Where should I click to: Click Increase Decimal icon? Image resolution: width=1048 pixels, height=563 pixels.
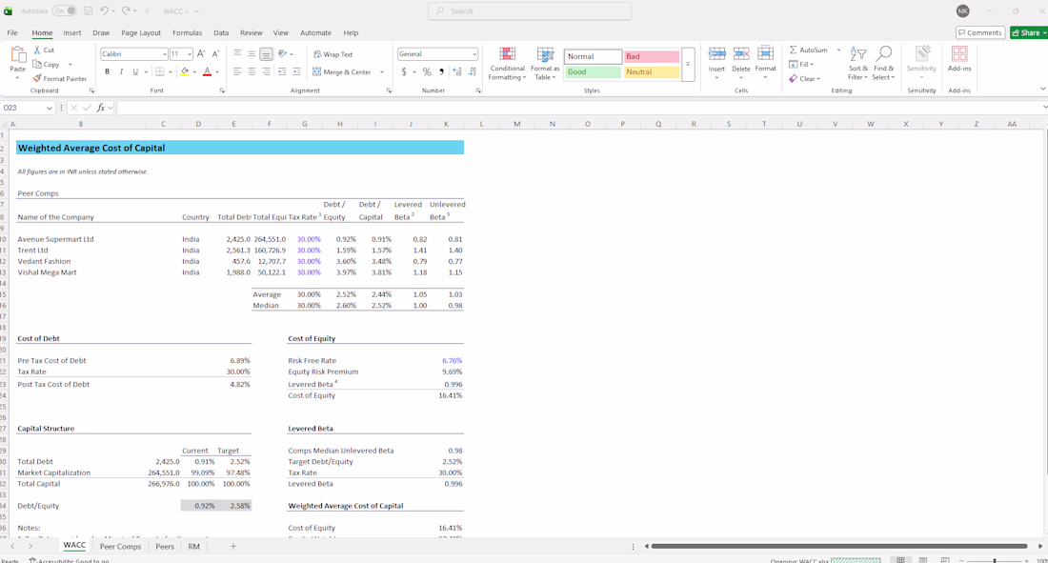[x=457, y=71]
